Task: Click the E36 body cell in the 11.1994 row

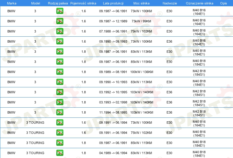Action: (170, 112)
